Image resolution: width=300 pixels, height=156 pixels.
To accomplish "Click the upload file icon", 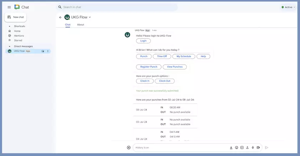I will (247, 147).
